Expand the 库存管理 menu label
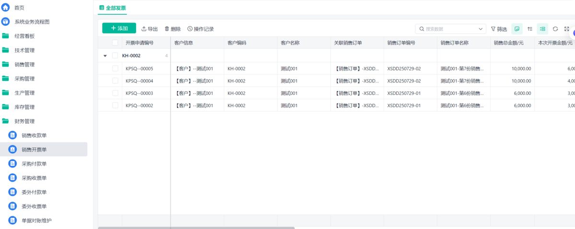The height and width of the screenshot is (229, 575). 24,107
